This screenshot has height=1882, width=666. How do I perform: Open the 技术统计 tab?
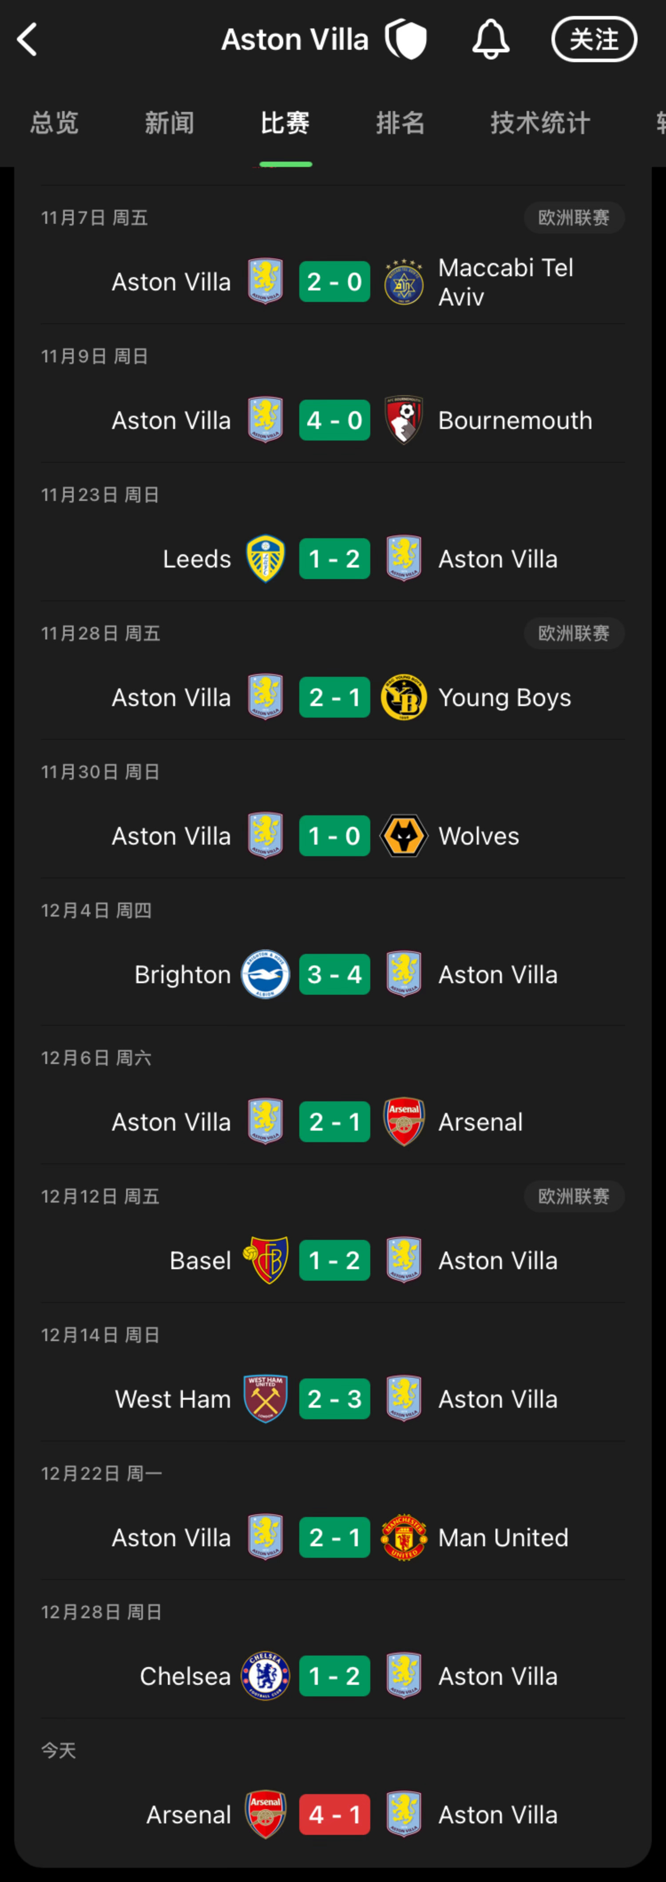(539, 123)
